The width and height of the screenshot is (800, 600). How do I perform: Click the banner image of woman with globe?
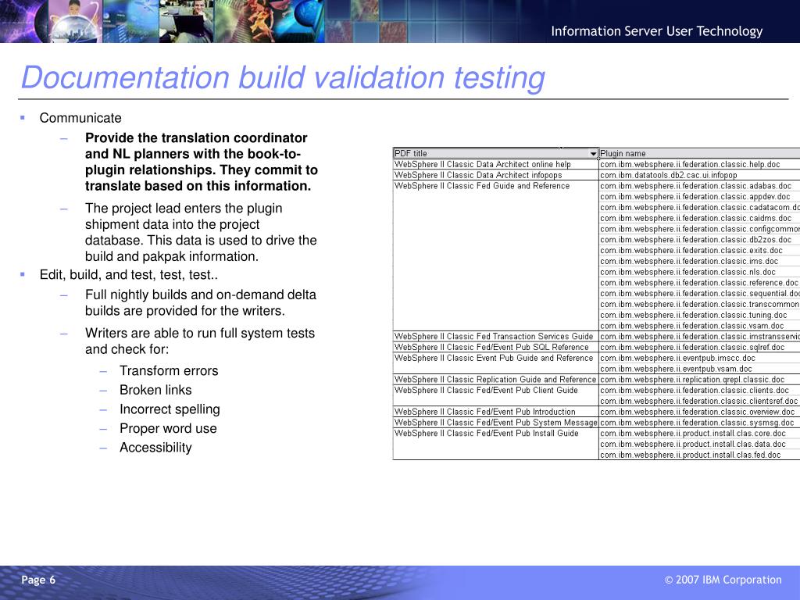pos(75,21)
